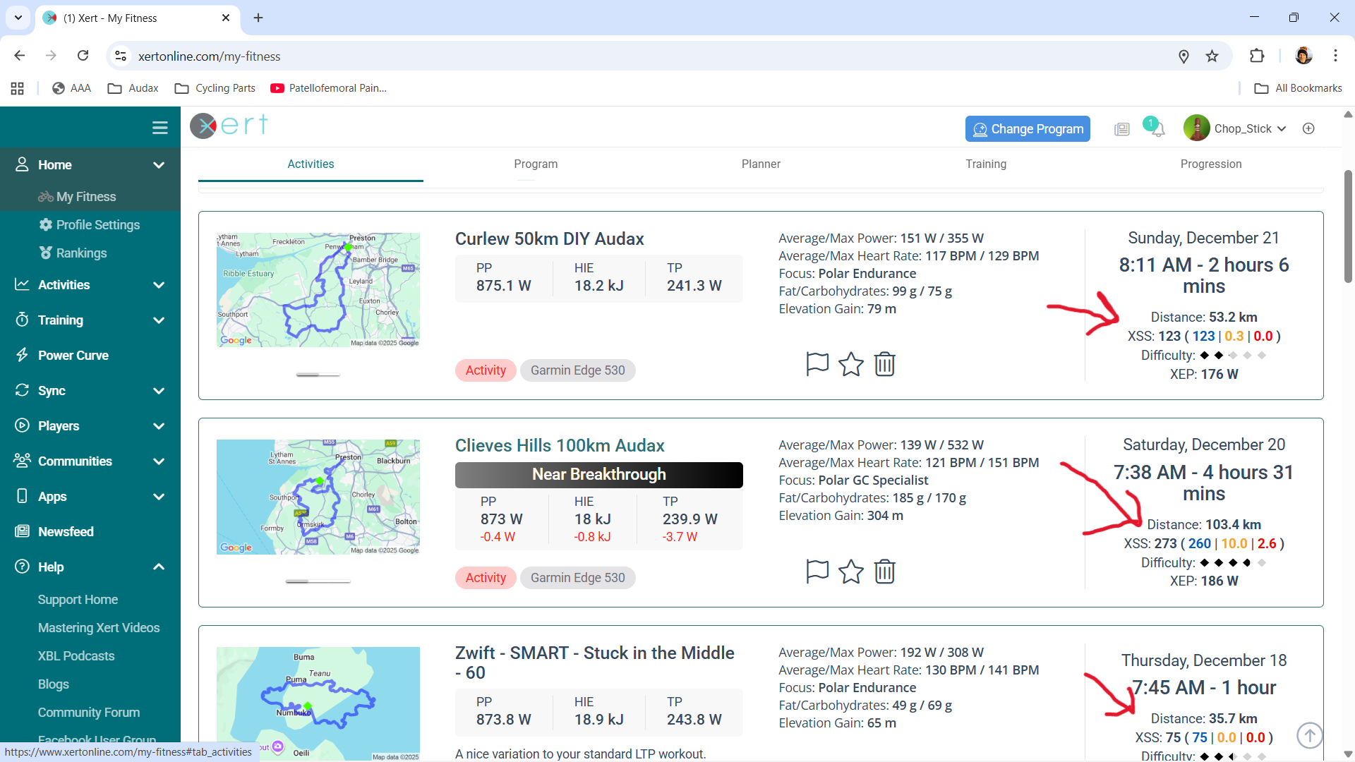Trash the Clieves Hills 100km Audax activity
This screenshot has width=1355, height=762.
884,571
